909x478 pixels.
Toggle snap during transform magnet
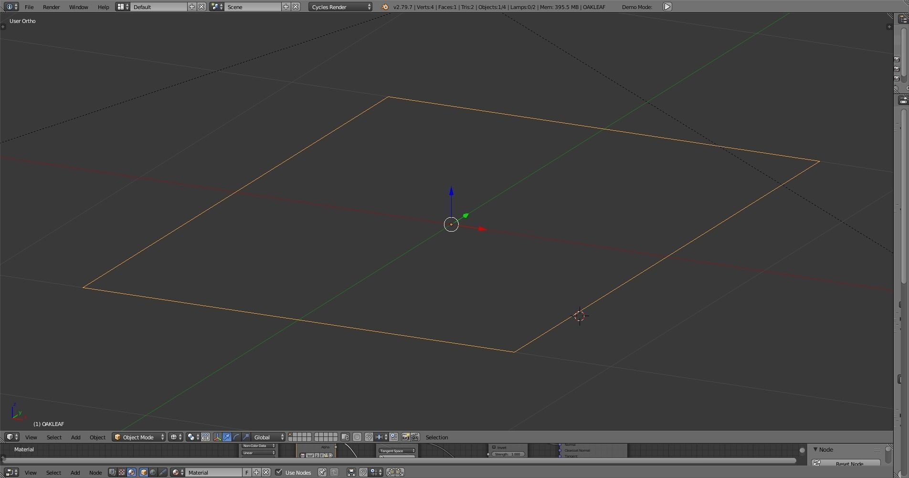369,437
